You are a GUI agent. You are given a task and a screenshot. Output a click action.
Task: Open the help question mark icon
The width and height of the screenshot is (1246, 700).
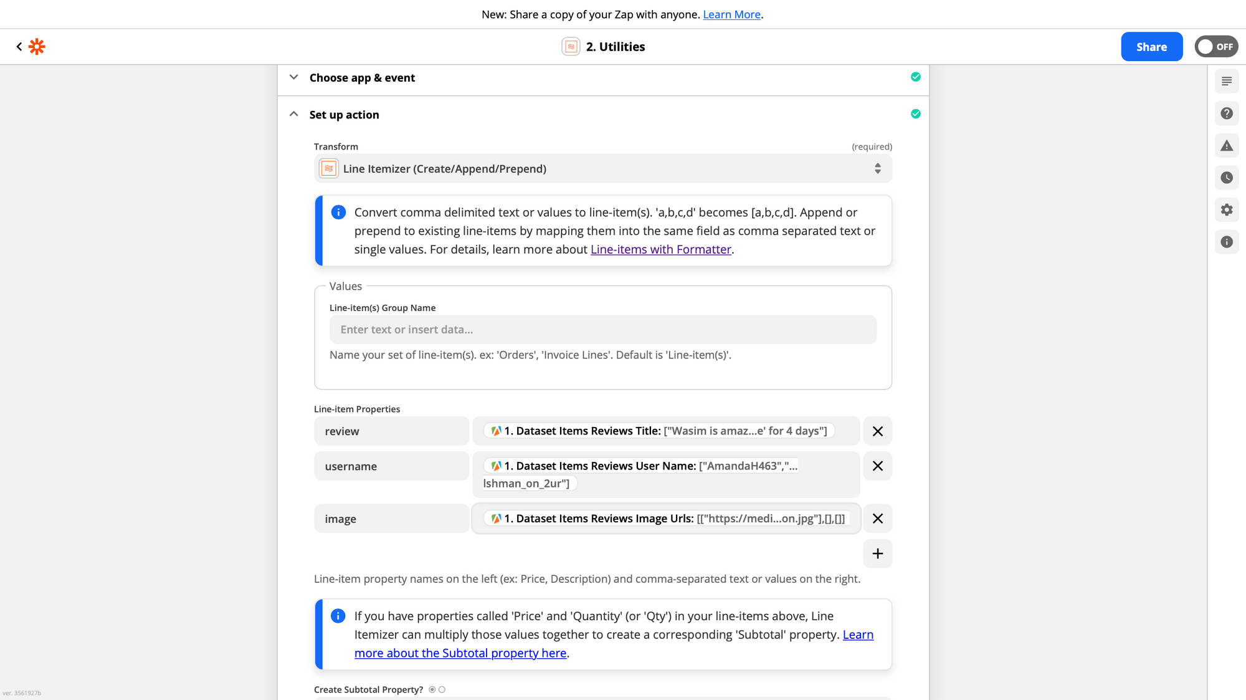1226,113
